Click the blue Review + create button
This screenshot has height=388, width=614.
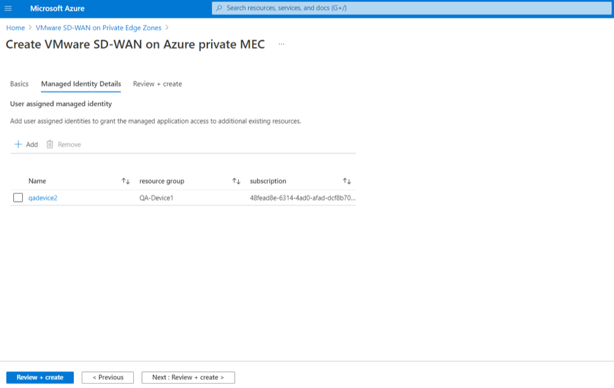click(40, 377)
